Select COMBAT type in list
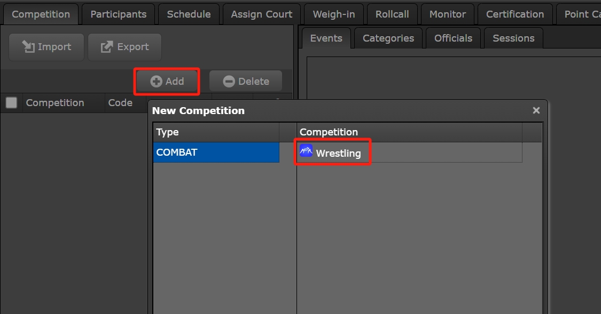Image resolution: width=601 pixels, height=314 pixels. pyautogui.click(x=216, y=152)
